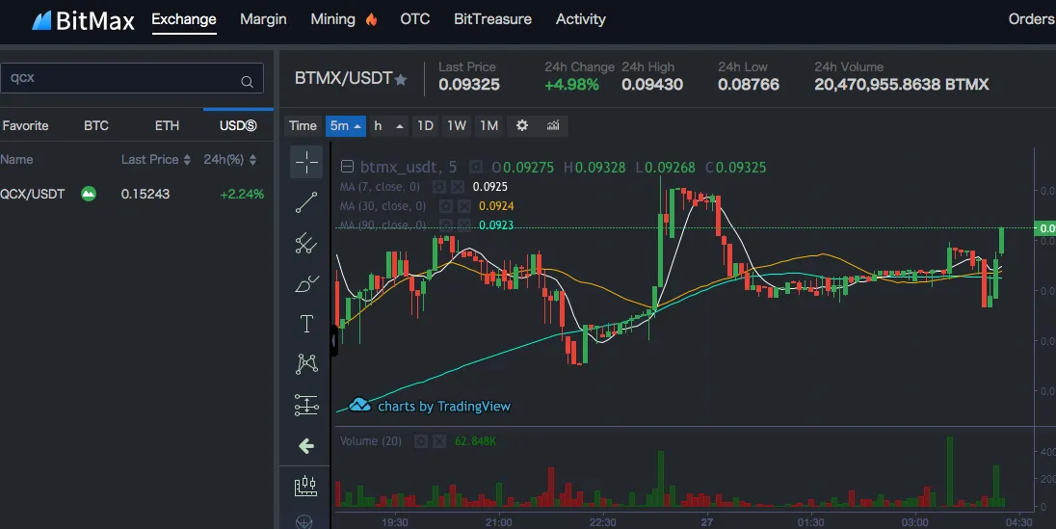
Task: Remove the MA (7, close, 0) indicator
Action: tap(458, 187)
